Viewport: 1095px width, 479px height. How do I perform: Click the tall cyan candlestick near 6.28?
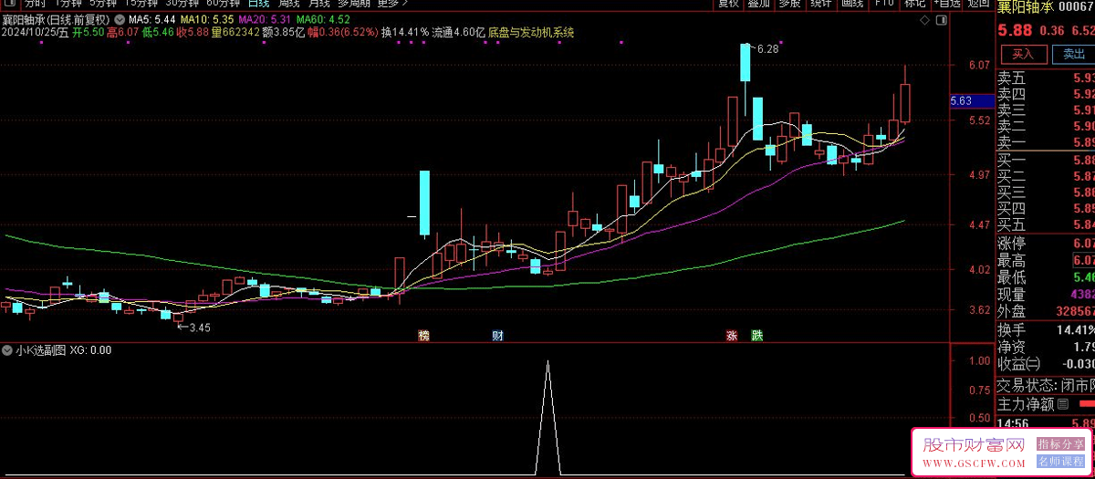click(745, 62)
